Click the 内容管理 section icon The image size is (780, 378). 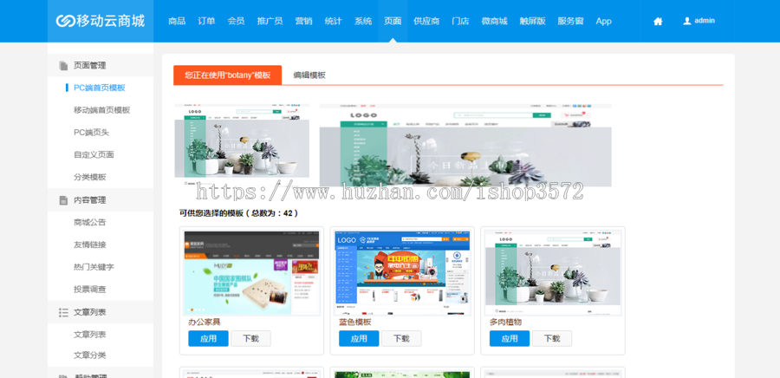pos(63,200)
